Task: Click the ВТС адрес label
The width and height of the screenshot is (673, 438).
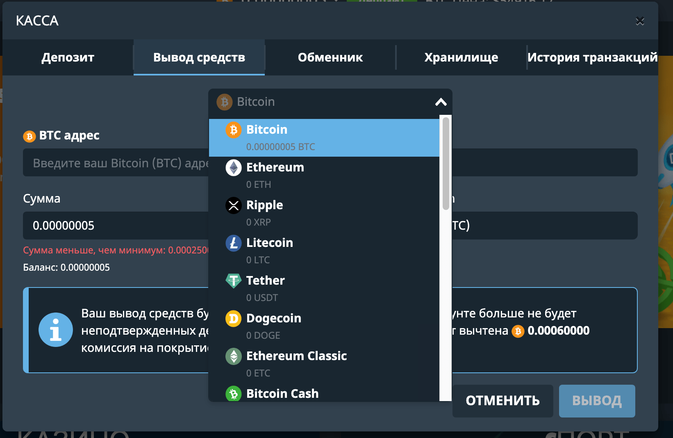Action: 69,136
